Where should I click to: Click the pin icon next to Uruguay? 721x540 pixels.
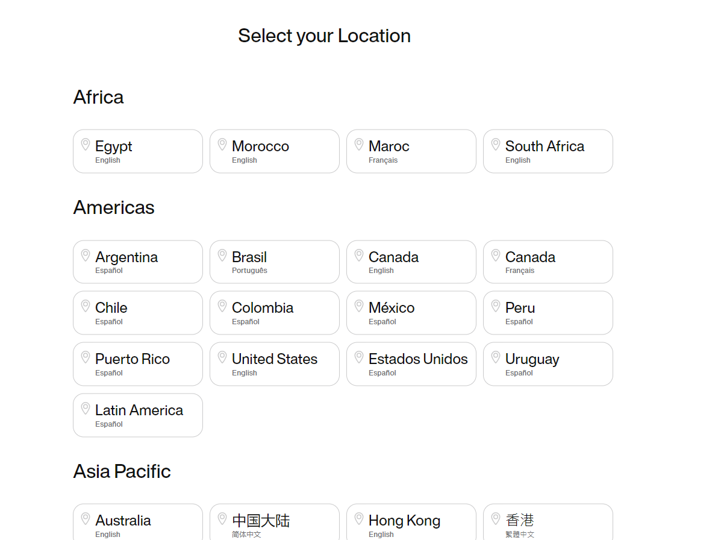point(496,357)
